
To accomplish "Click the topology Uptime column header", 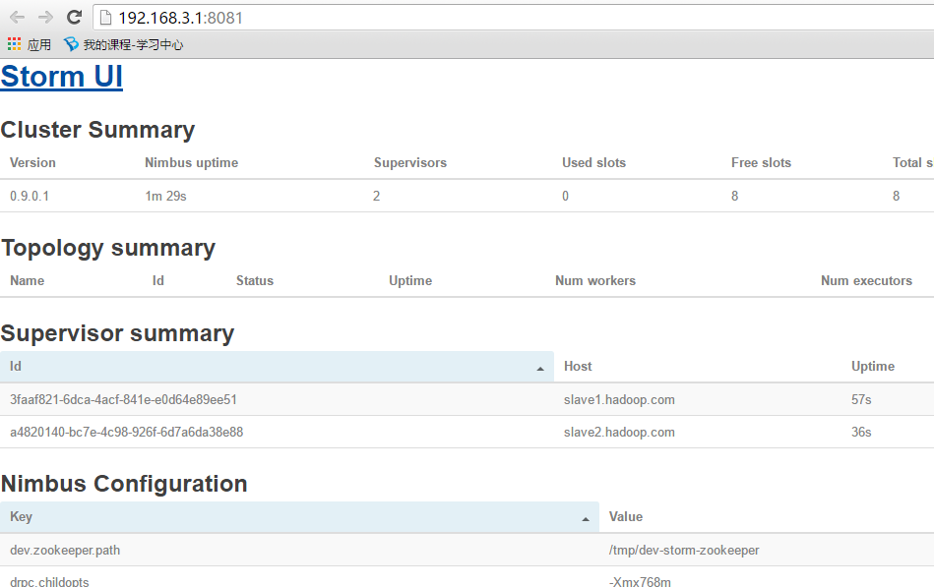I will (x=410, y=280).
